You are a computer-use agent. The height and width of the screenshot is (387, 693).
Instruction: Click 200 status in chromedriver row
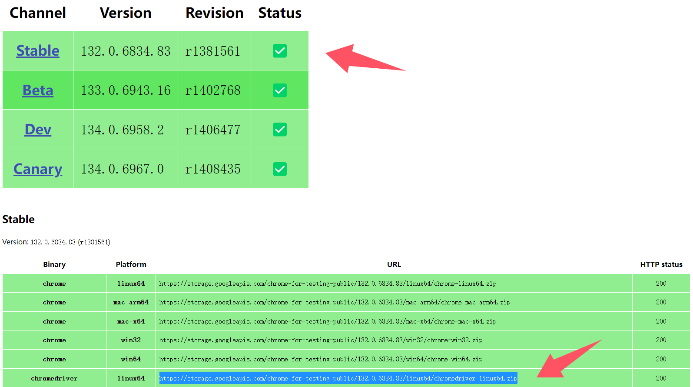pyautogui.click(x=661, y=378)
